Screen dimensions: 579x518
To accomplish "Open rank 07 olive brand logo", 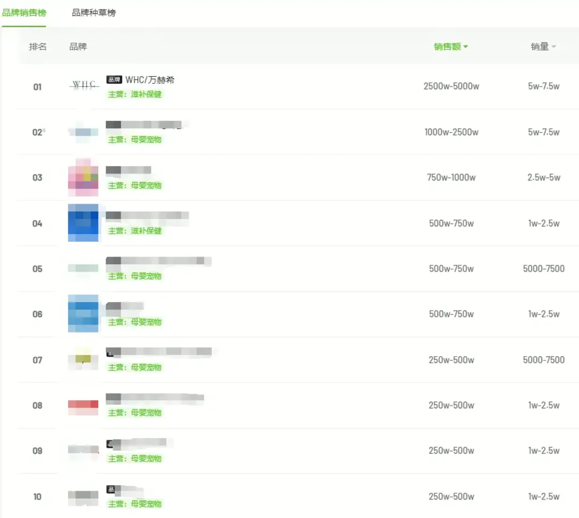I will click(83, 359).
